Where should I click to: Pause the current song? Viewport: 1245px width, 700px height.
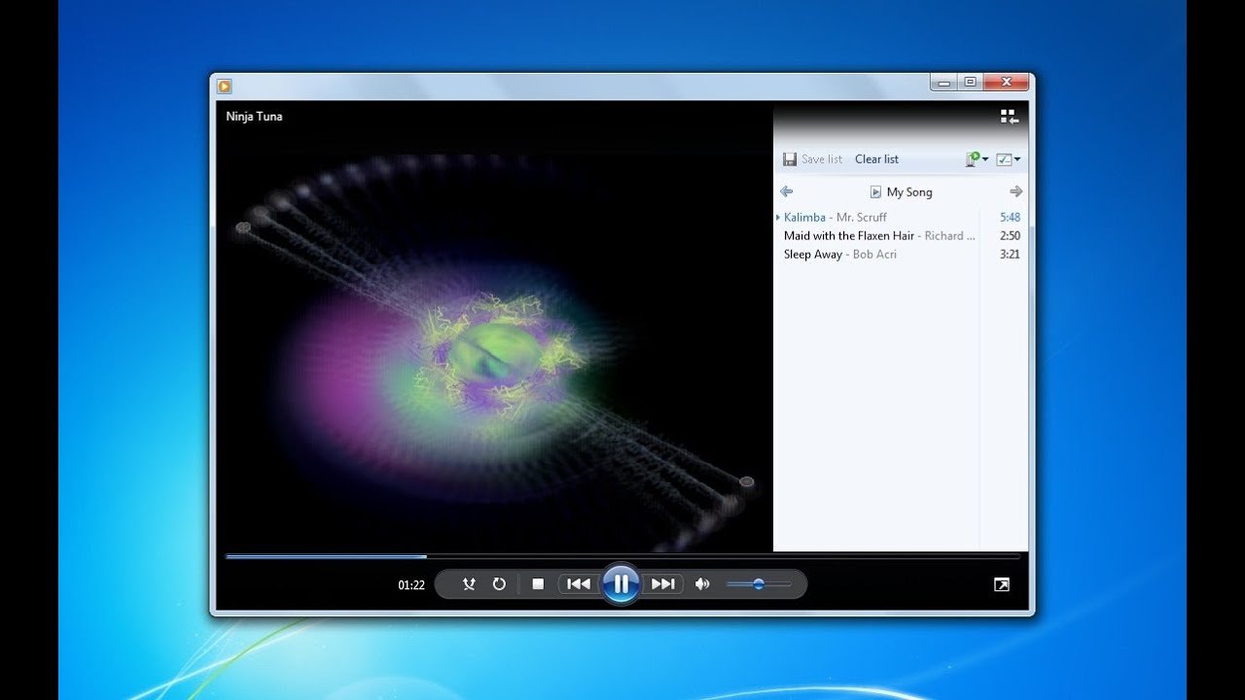tap(621, 584)
